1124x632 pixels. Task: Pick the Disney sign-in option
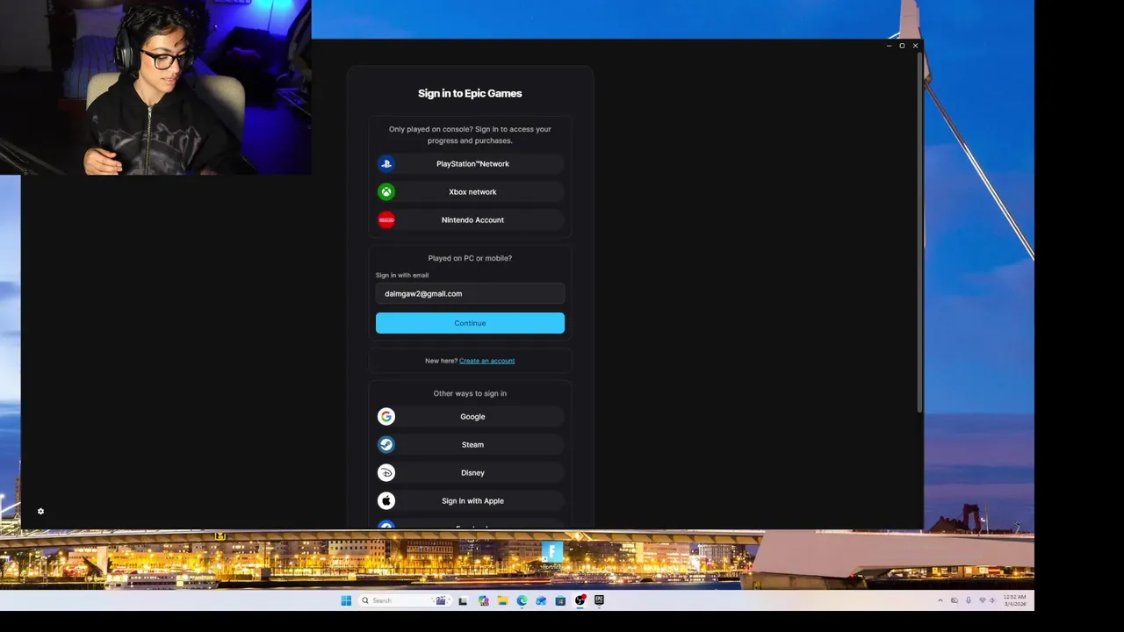[470, 472]
